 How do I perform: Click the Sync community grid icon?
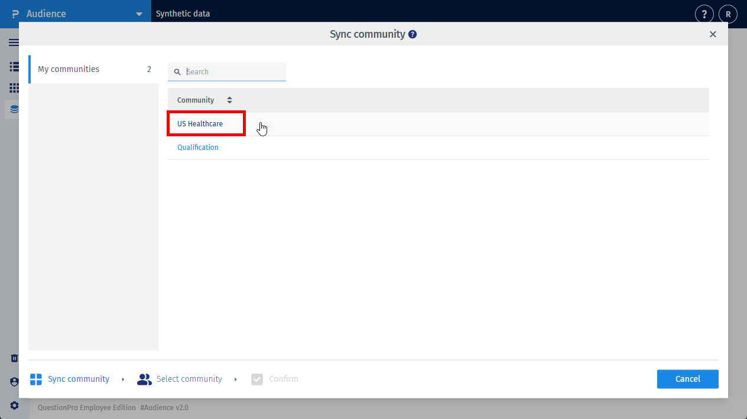coord(36,379)
